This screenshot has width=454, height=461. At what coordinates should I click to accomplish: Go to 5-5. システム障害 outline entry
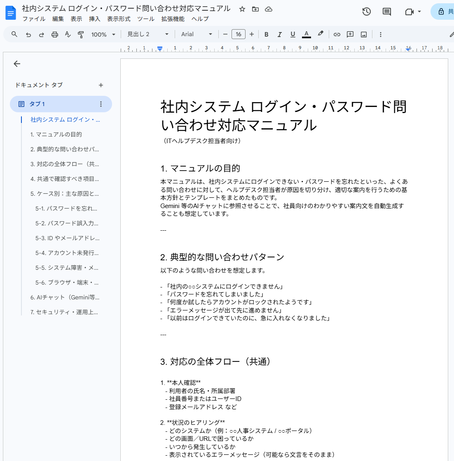[x=67, y=268]
